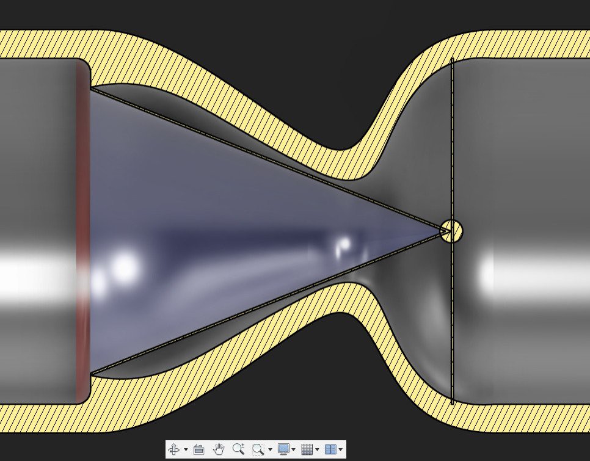Image resolution: width=590 pixels, height=461 pixels.
Task: Expand the Orbit tool dropdown arrow
Action: point(185,450)
